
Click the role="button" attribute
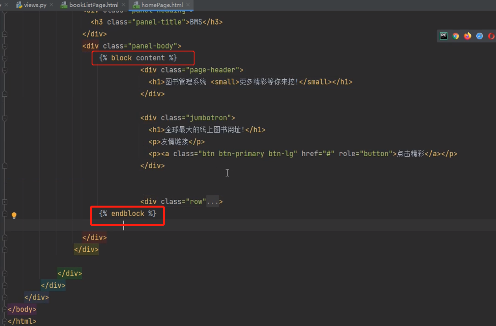point(365,154)
